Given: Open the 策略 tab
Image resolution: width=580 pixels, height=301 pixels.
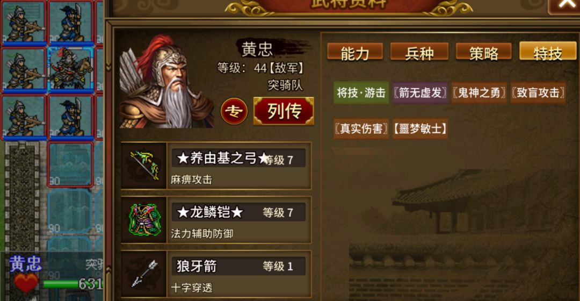Looking at the screenshot, I should (x=484, y=52).
